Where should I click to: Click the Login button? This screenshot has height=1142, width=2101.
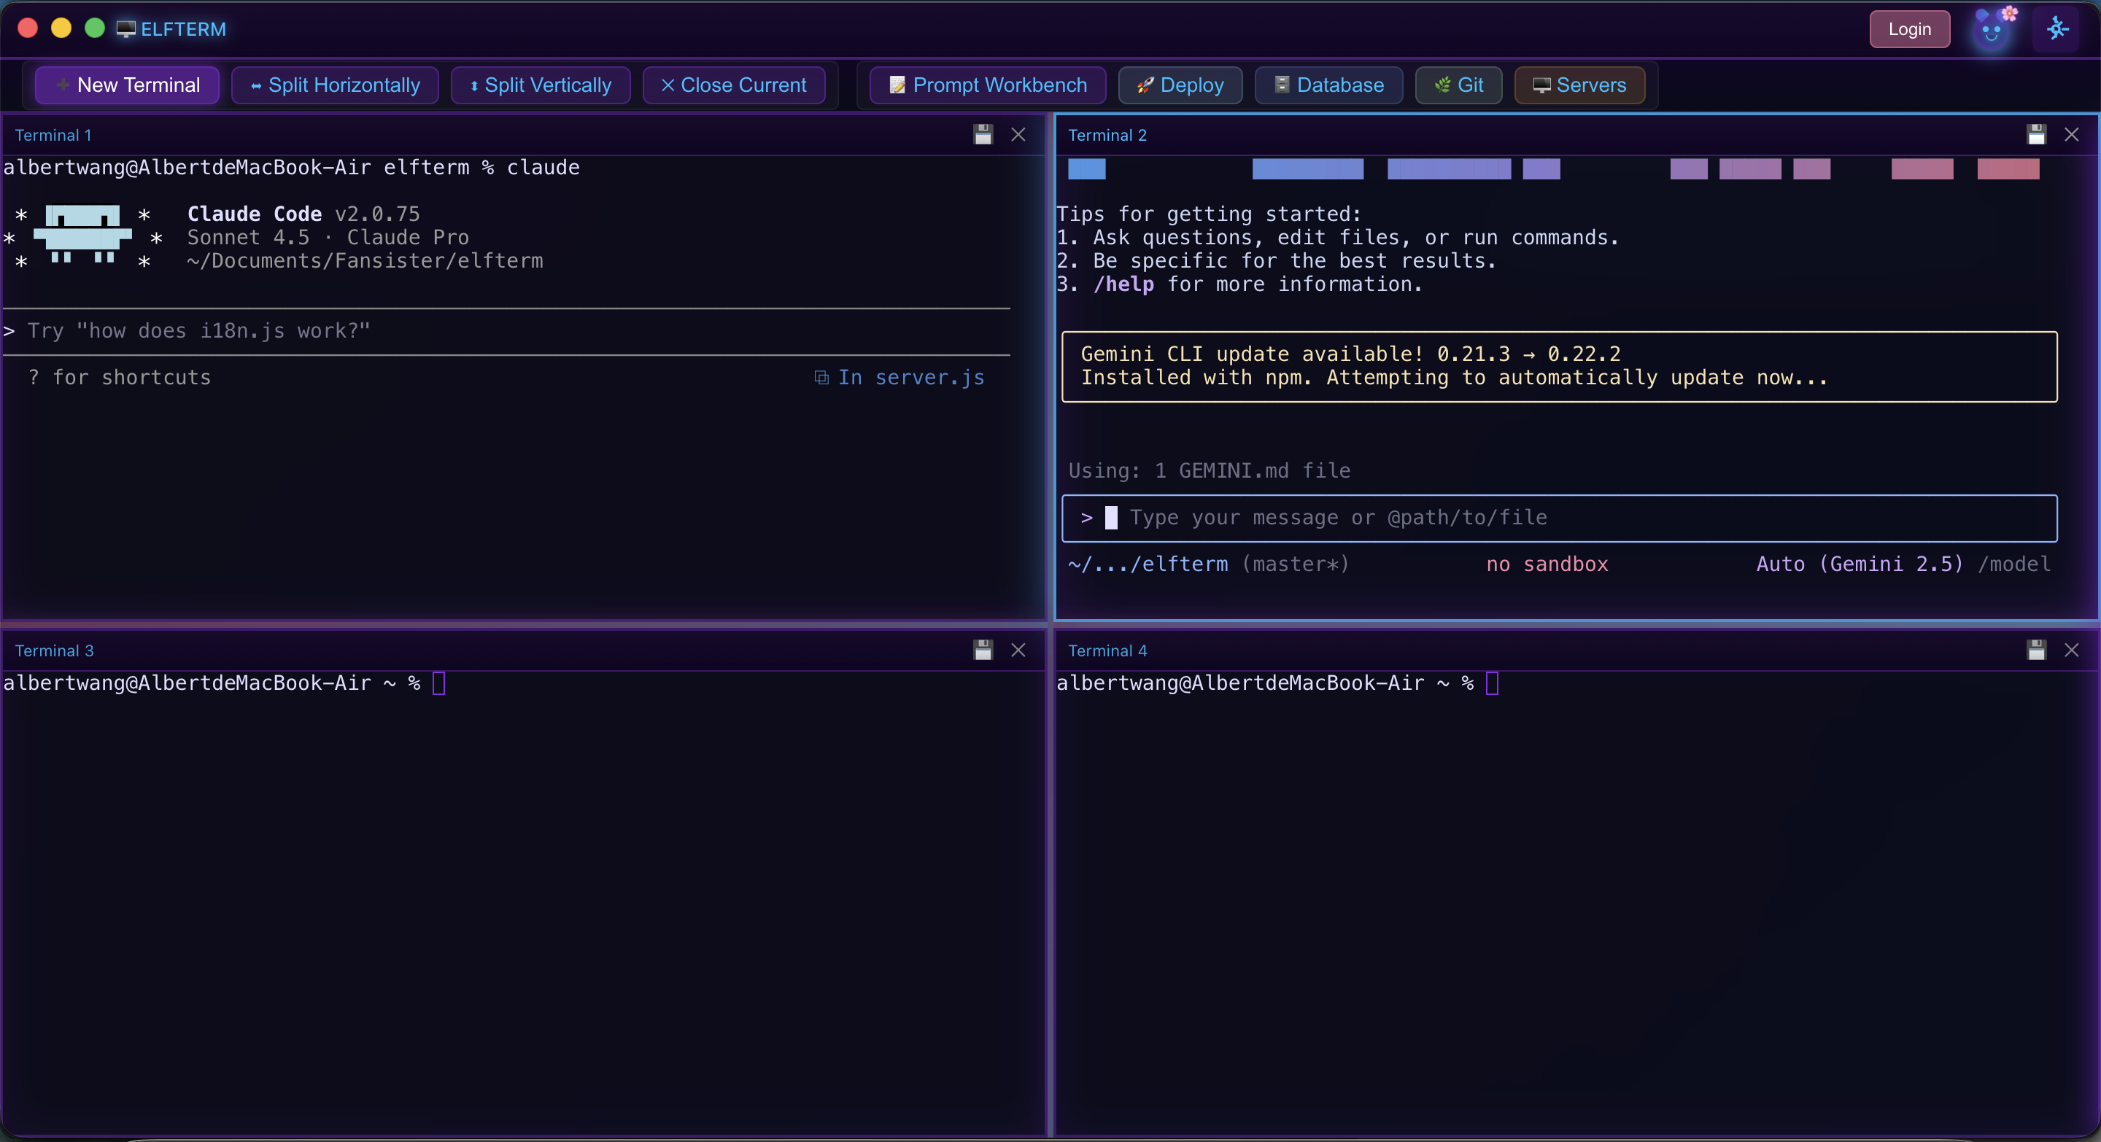click(1909, 28)
